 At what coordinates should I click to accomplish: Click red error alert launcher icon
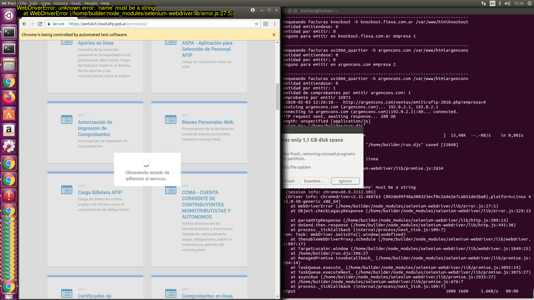pos(9,196)
